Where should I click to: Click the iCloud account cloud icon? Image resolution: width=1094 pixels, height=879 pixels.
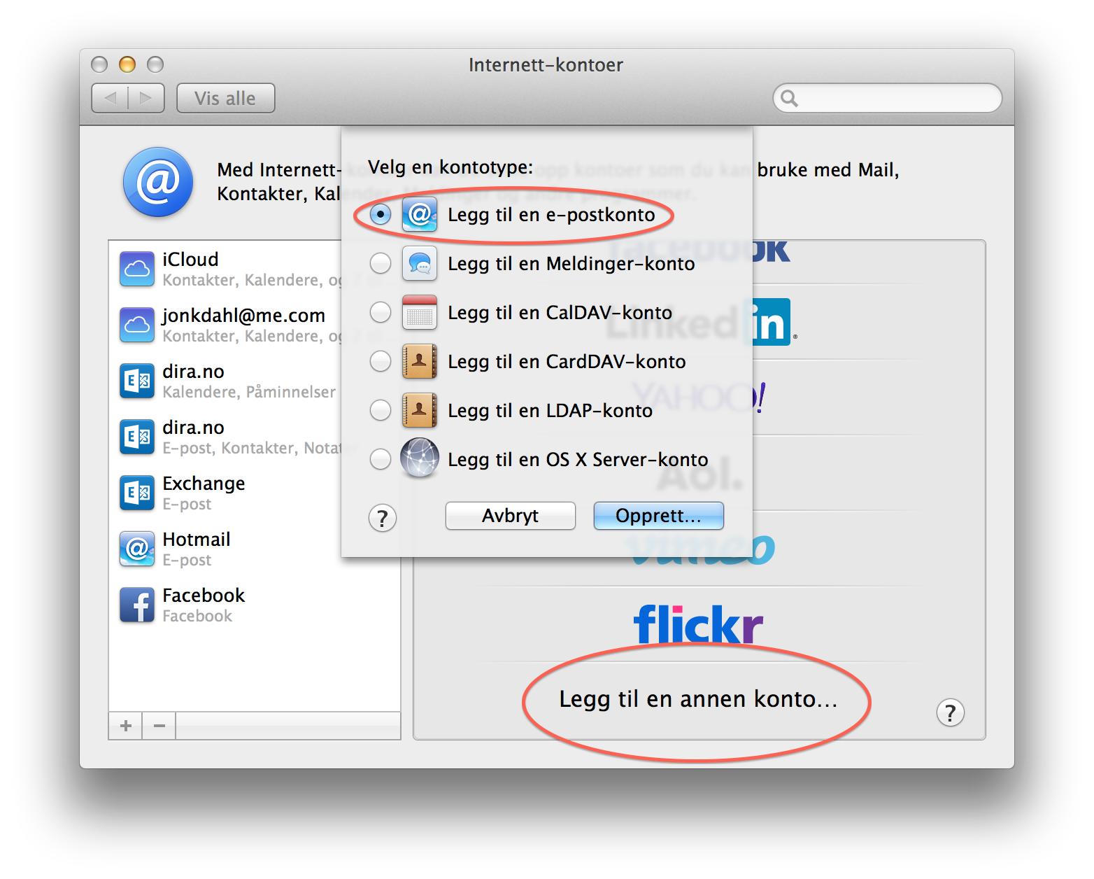coord(137,269)
